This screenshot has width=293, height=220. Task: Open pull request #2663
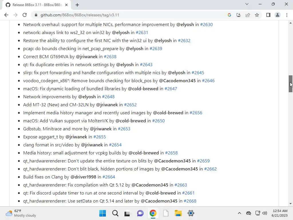(x=181, y=185)
